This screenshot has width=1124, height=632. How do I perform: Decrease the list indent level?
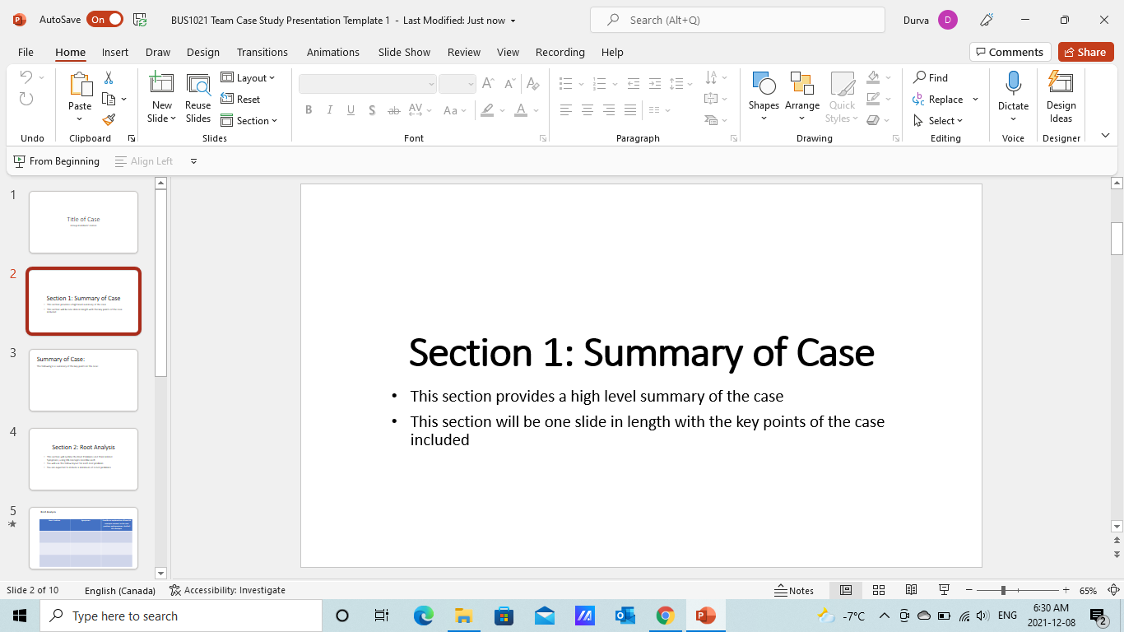point(634,83)
